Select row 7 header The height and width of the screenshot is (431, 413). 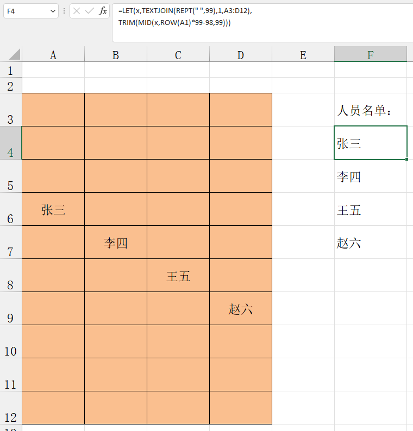click(x=11, y=242)
